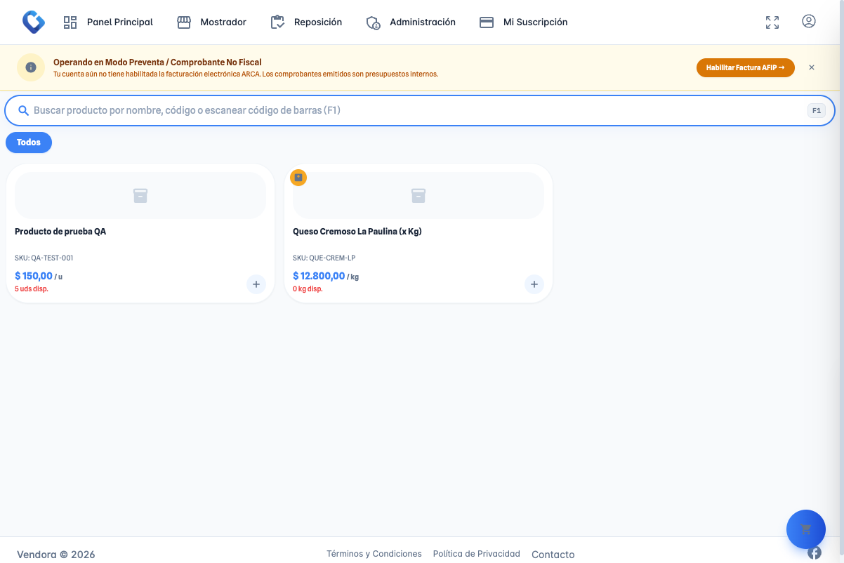Open Términos y Condiciones link
The image size is (844, 563).
(374, 554)
